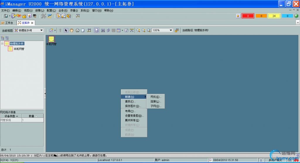The image size is (300, 163).
Task: Collapse the left panel via splitter arrow
Action: click(x=45, y=94)
